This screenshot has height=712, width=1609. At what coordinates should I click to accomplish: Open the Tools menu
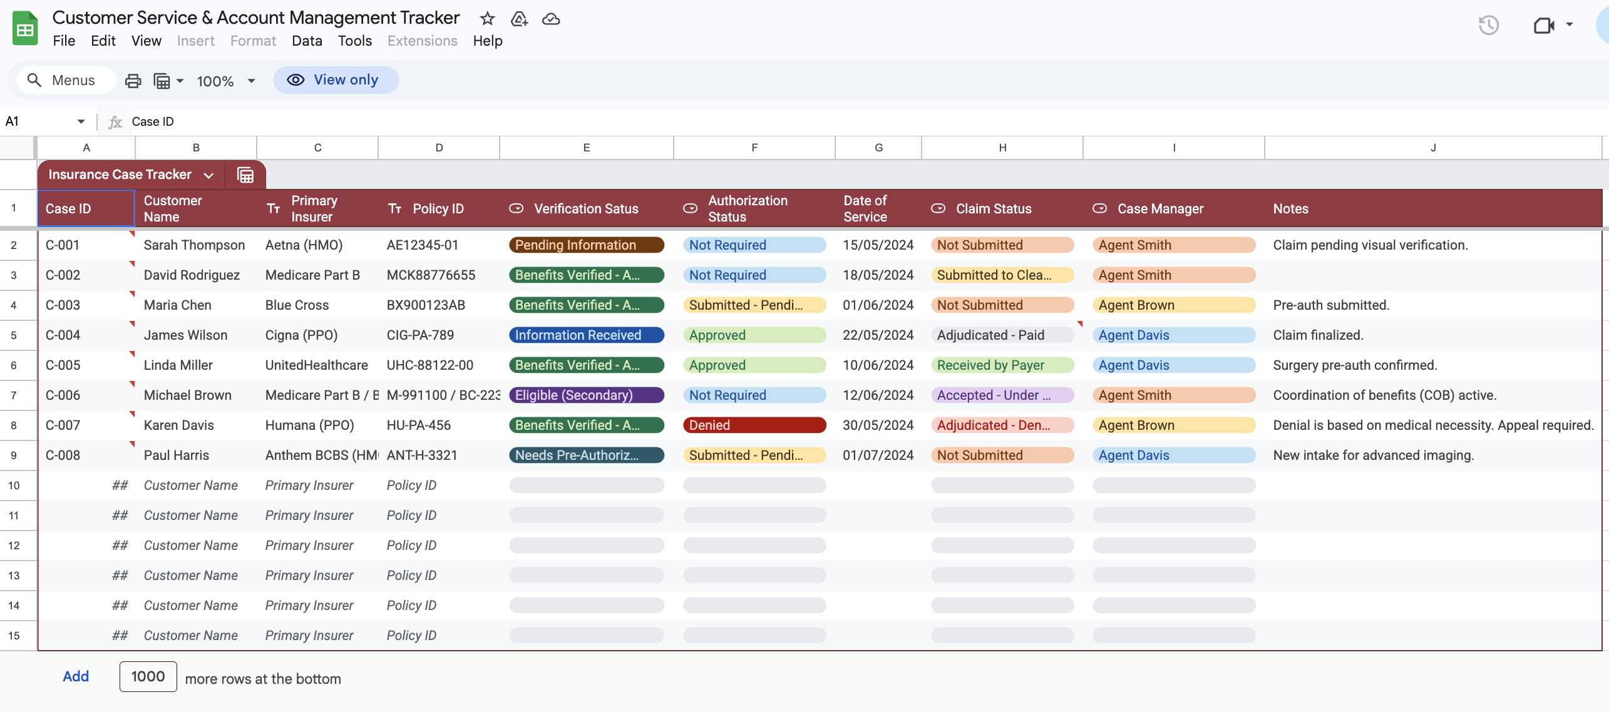point(355,41)
